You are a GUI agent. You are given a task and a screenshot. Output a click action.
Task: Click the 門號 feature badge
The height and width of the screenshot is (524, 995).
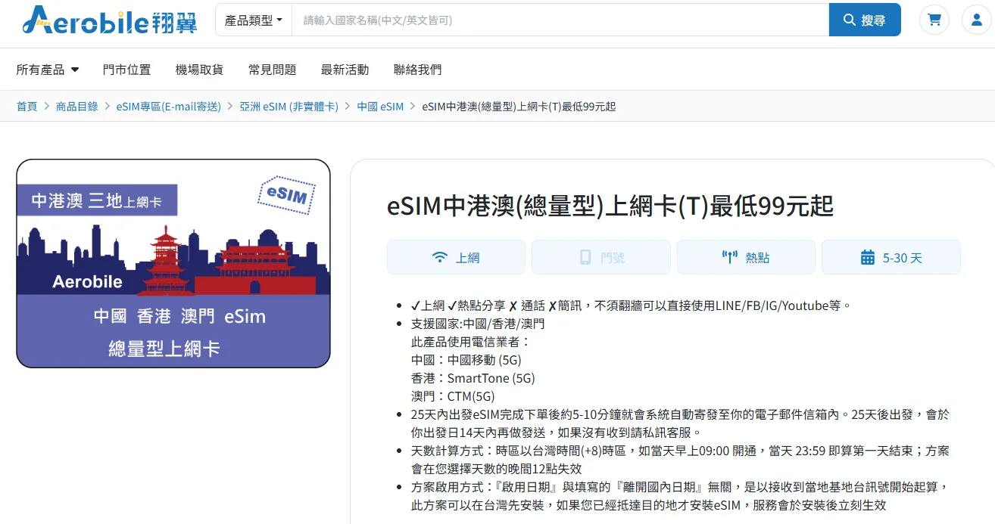pos(601,257)
